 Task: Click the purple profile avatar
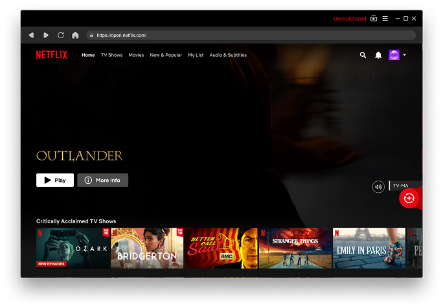coord(394,55)
